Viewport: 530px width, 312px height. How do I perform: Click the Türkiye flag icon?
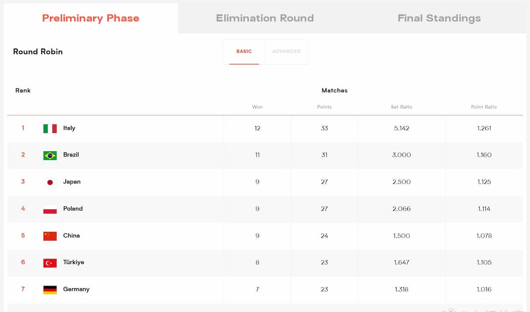(50, 263)
